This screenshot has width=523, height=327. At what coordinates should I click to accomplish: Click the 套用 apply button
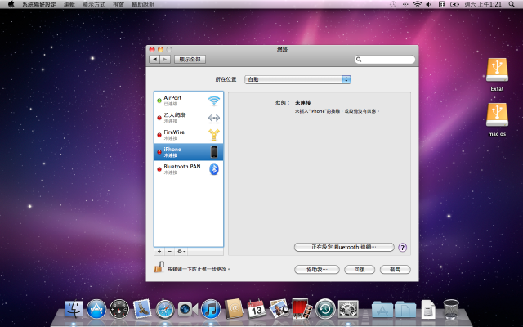(396, 269)
